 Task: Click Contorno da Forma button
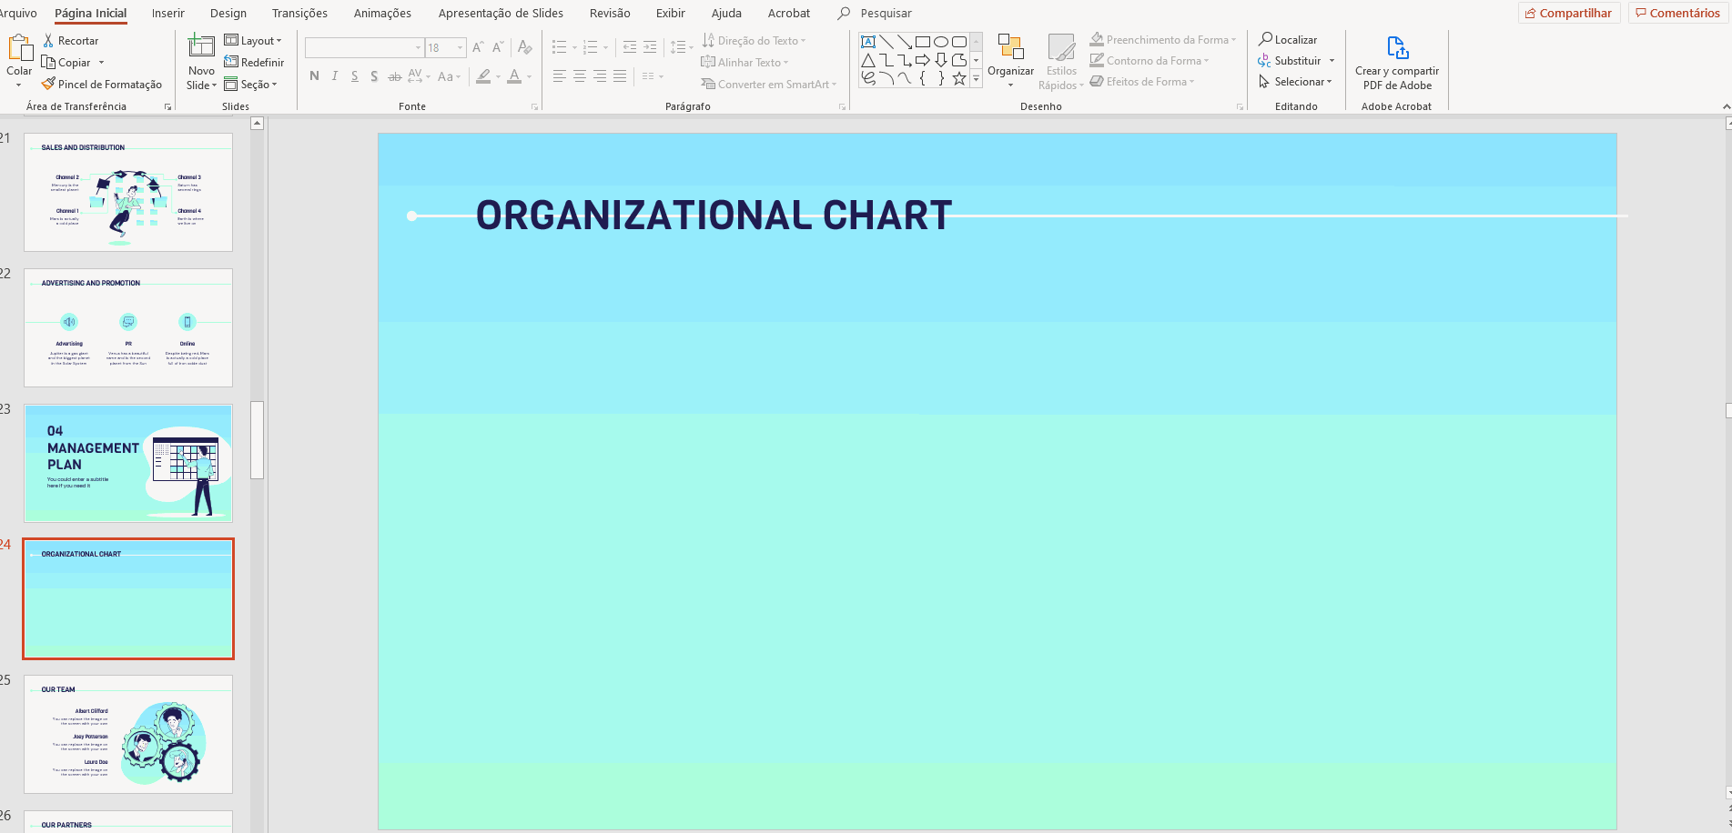[1150, 61]
